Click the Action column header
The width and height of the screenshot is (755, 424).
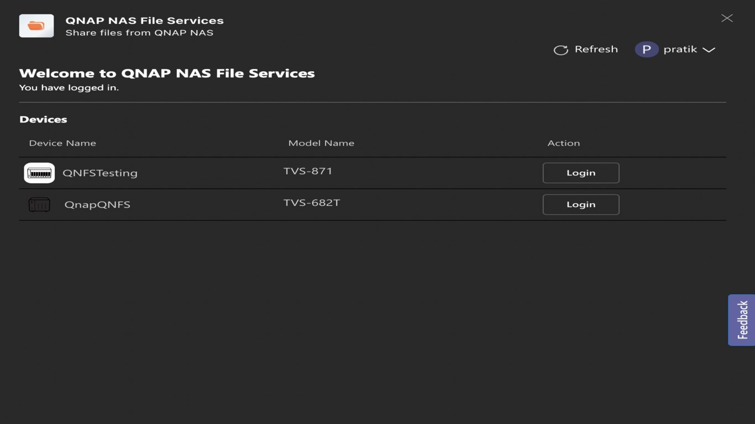coord(563,143)
